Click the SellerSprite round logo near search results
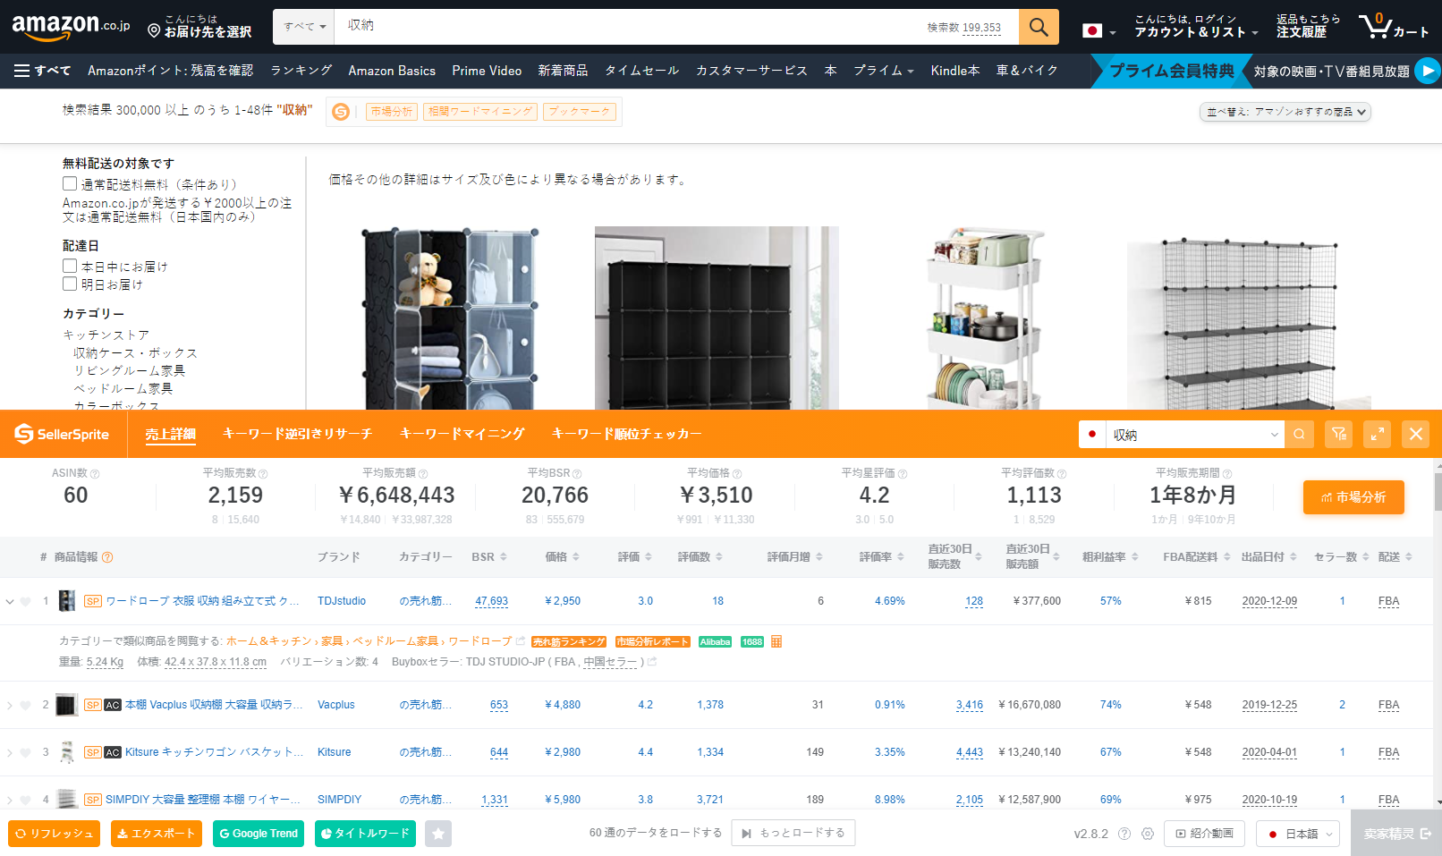The image size is (1442, 856). (341, 112)
